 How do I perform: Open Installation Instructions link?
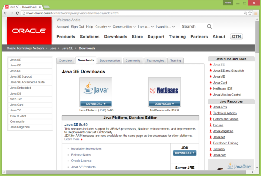coord(86,149)
